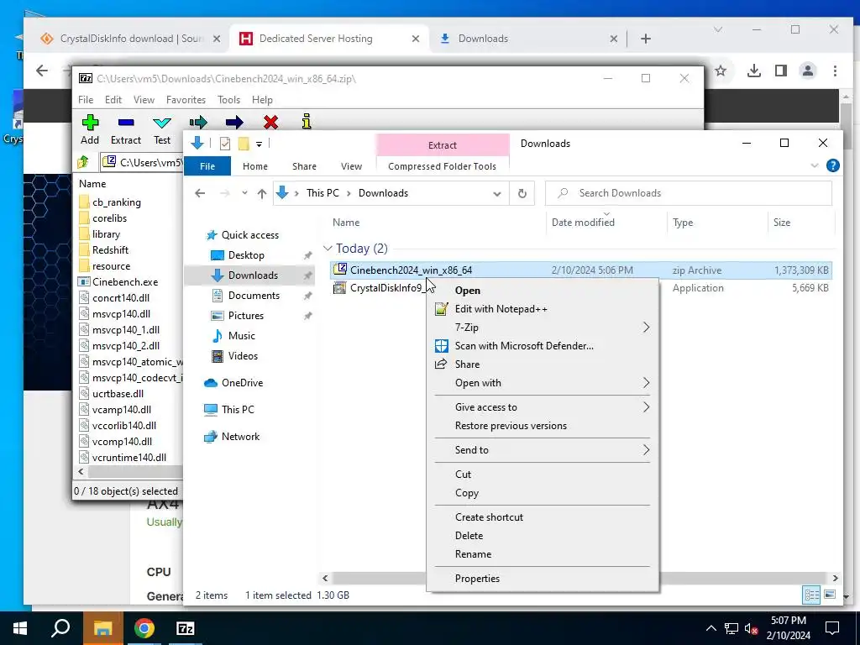The image size is (860, 645).
Task: Click the Explorer Help question mark icon
Action: tap(832, 165)
